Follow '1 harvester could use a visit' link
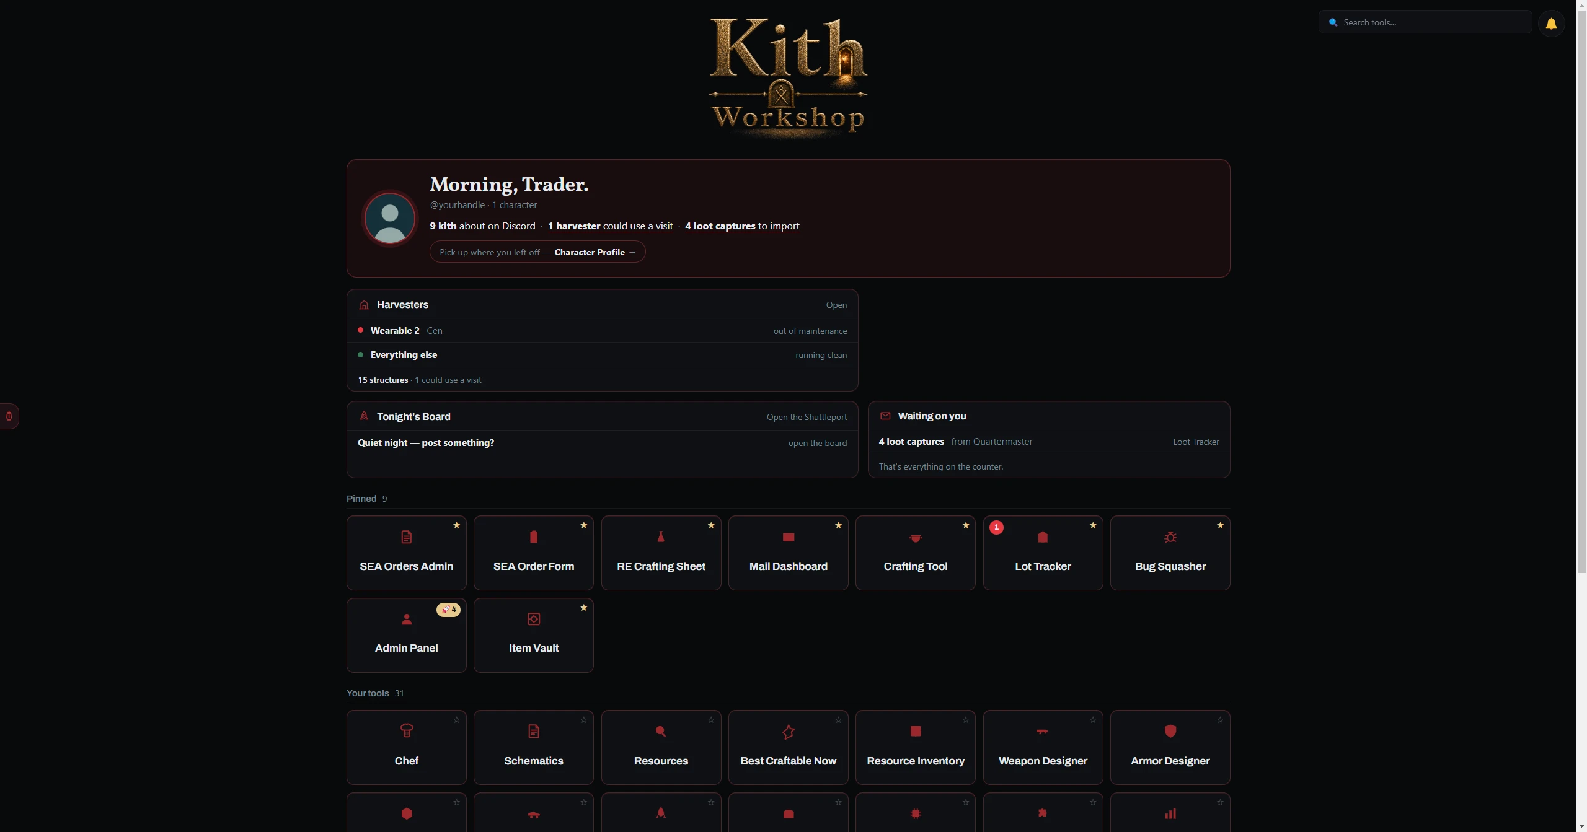 (611, 226)
